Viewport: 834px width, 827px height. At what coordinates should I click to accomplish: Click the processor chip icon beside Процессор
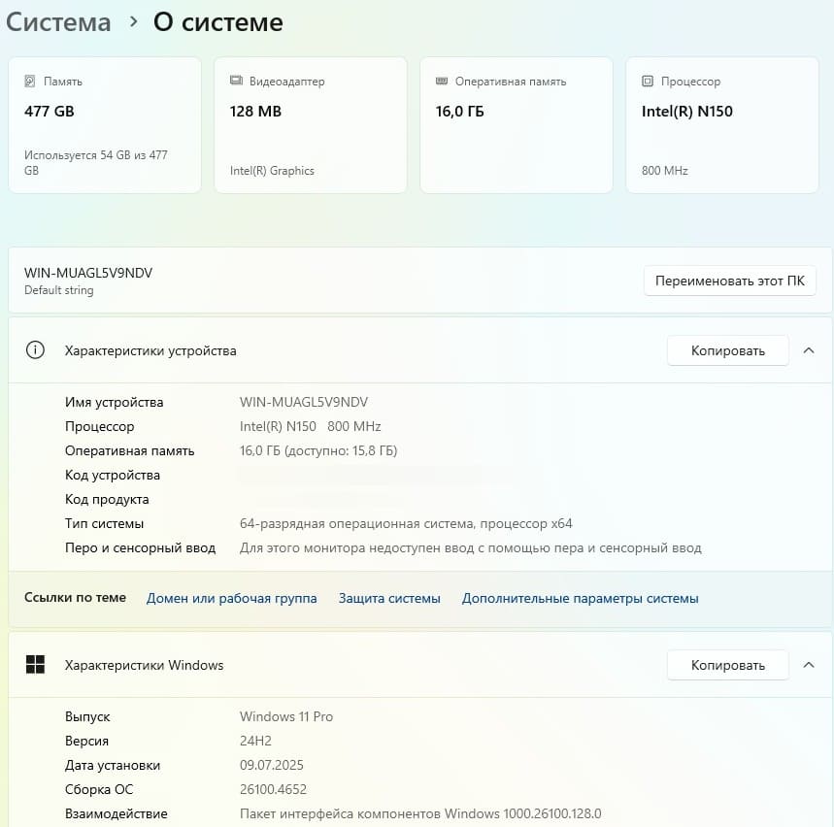coord(648,81)
